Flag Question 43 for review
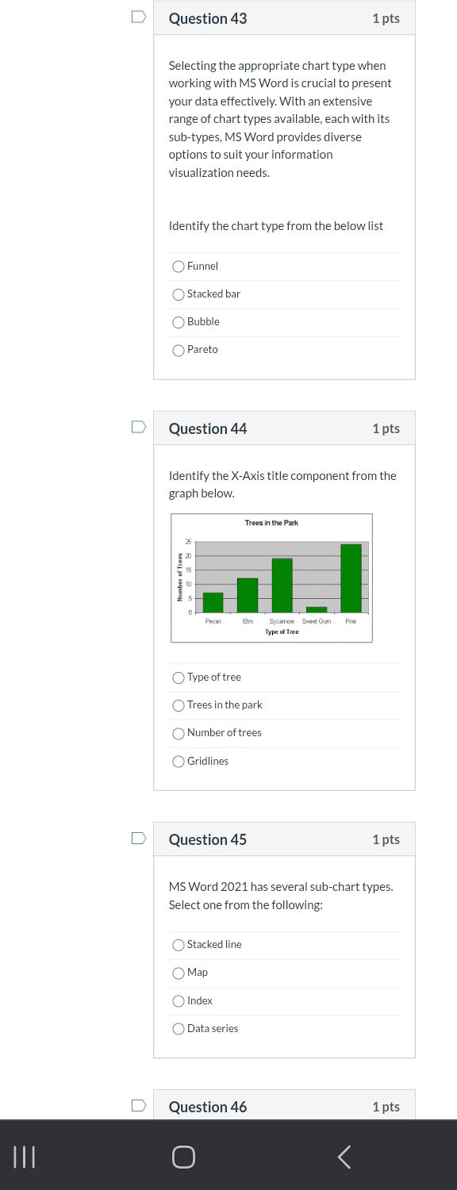 coord(138,16)
